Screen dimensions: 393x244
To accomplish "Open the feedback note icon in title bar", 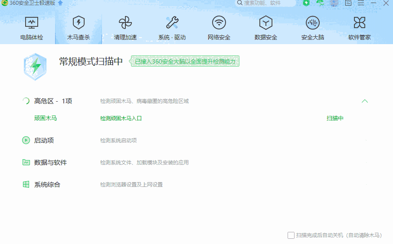I will (348, 3).
